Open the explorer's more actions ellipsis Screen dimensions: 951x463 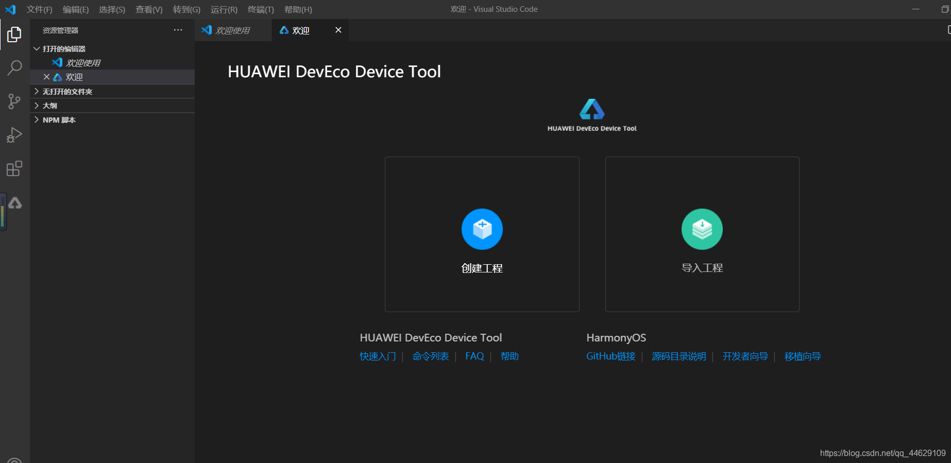(178, 30)
